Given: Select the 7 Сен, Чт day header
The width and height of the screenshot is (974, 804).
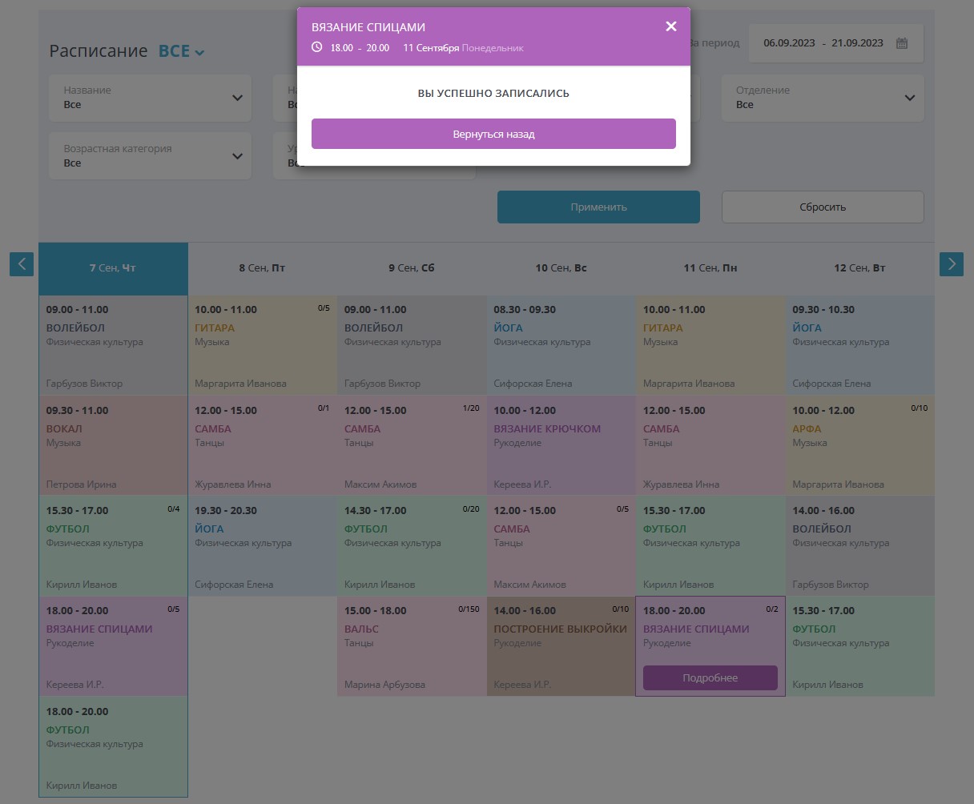Looking at the screenshot, I should pos(113,268).
